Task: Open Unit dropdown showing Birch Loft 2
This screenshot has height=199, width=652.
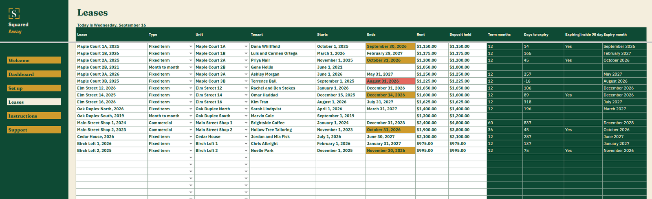Action: coord(246,151)
